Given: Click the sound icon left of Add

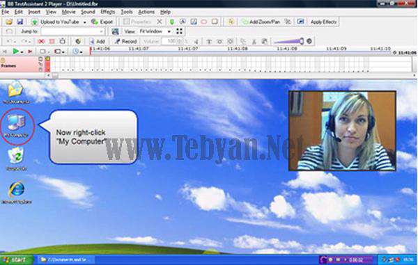Looking at the screenshot, I should (x=78, y=41).
